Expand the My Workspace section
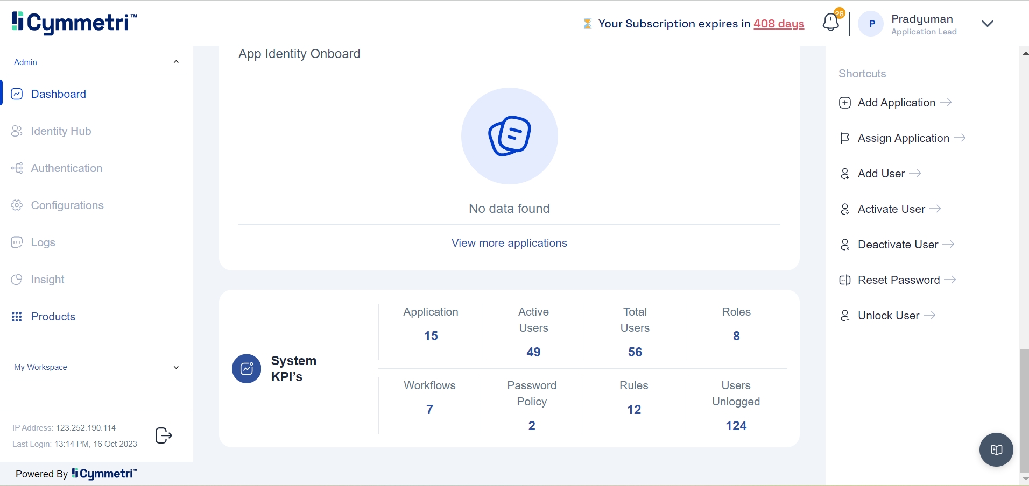This screenshot has width=1029, height=486. coord(176,367)
